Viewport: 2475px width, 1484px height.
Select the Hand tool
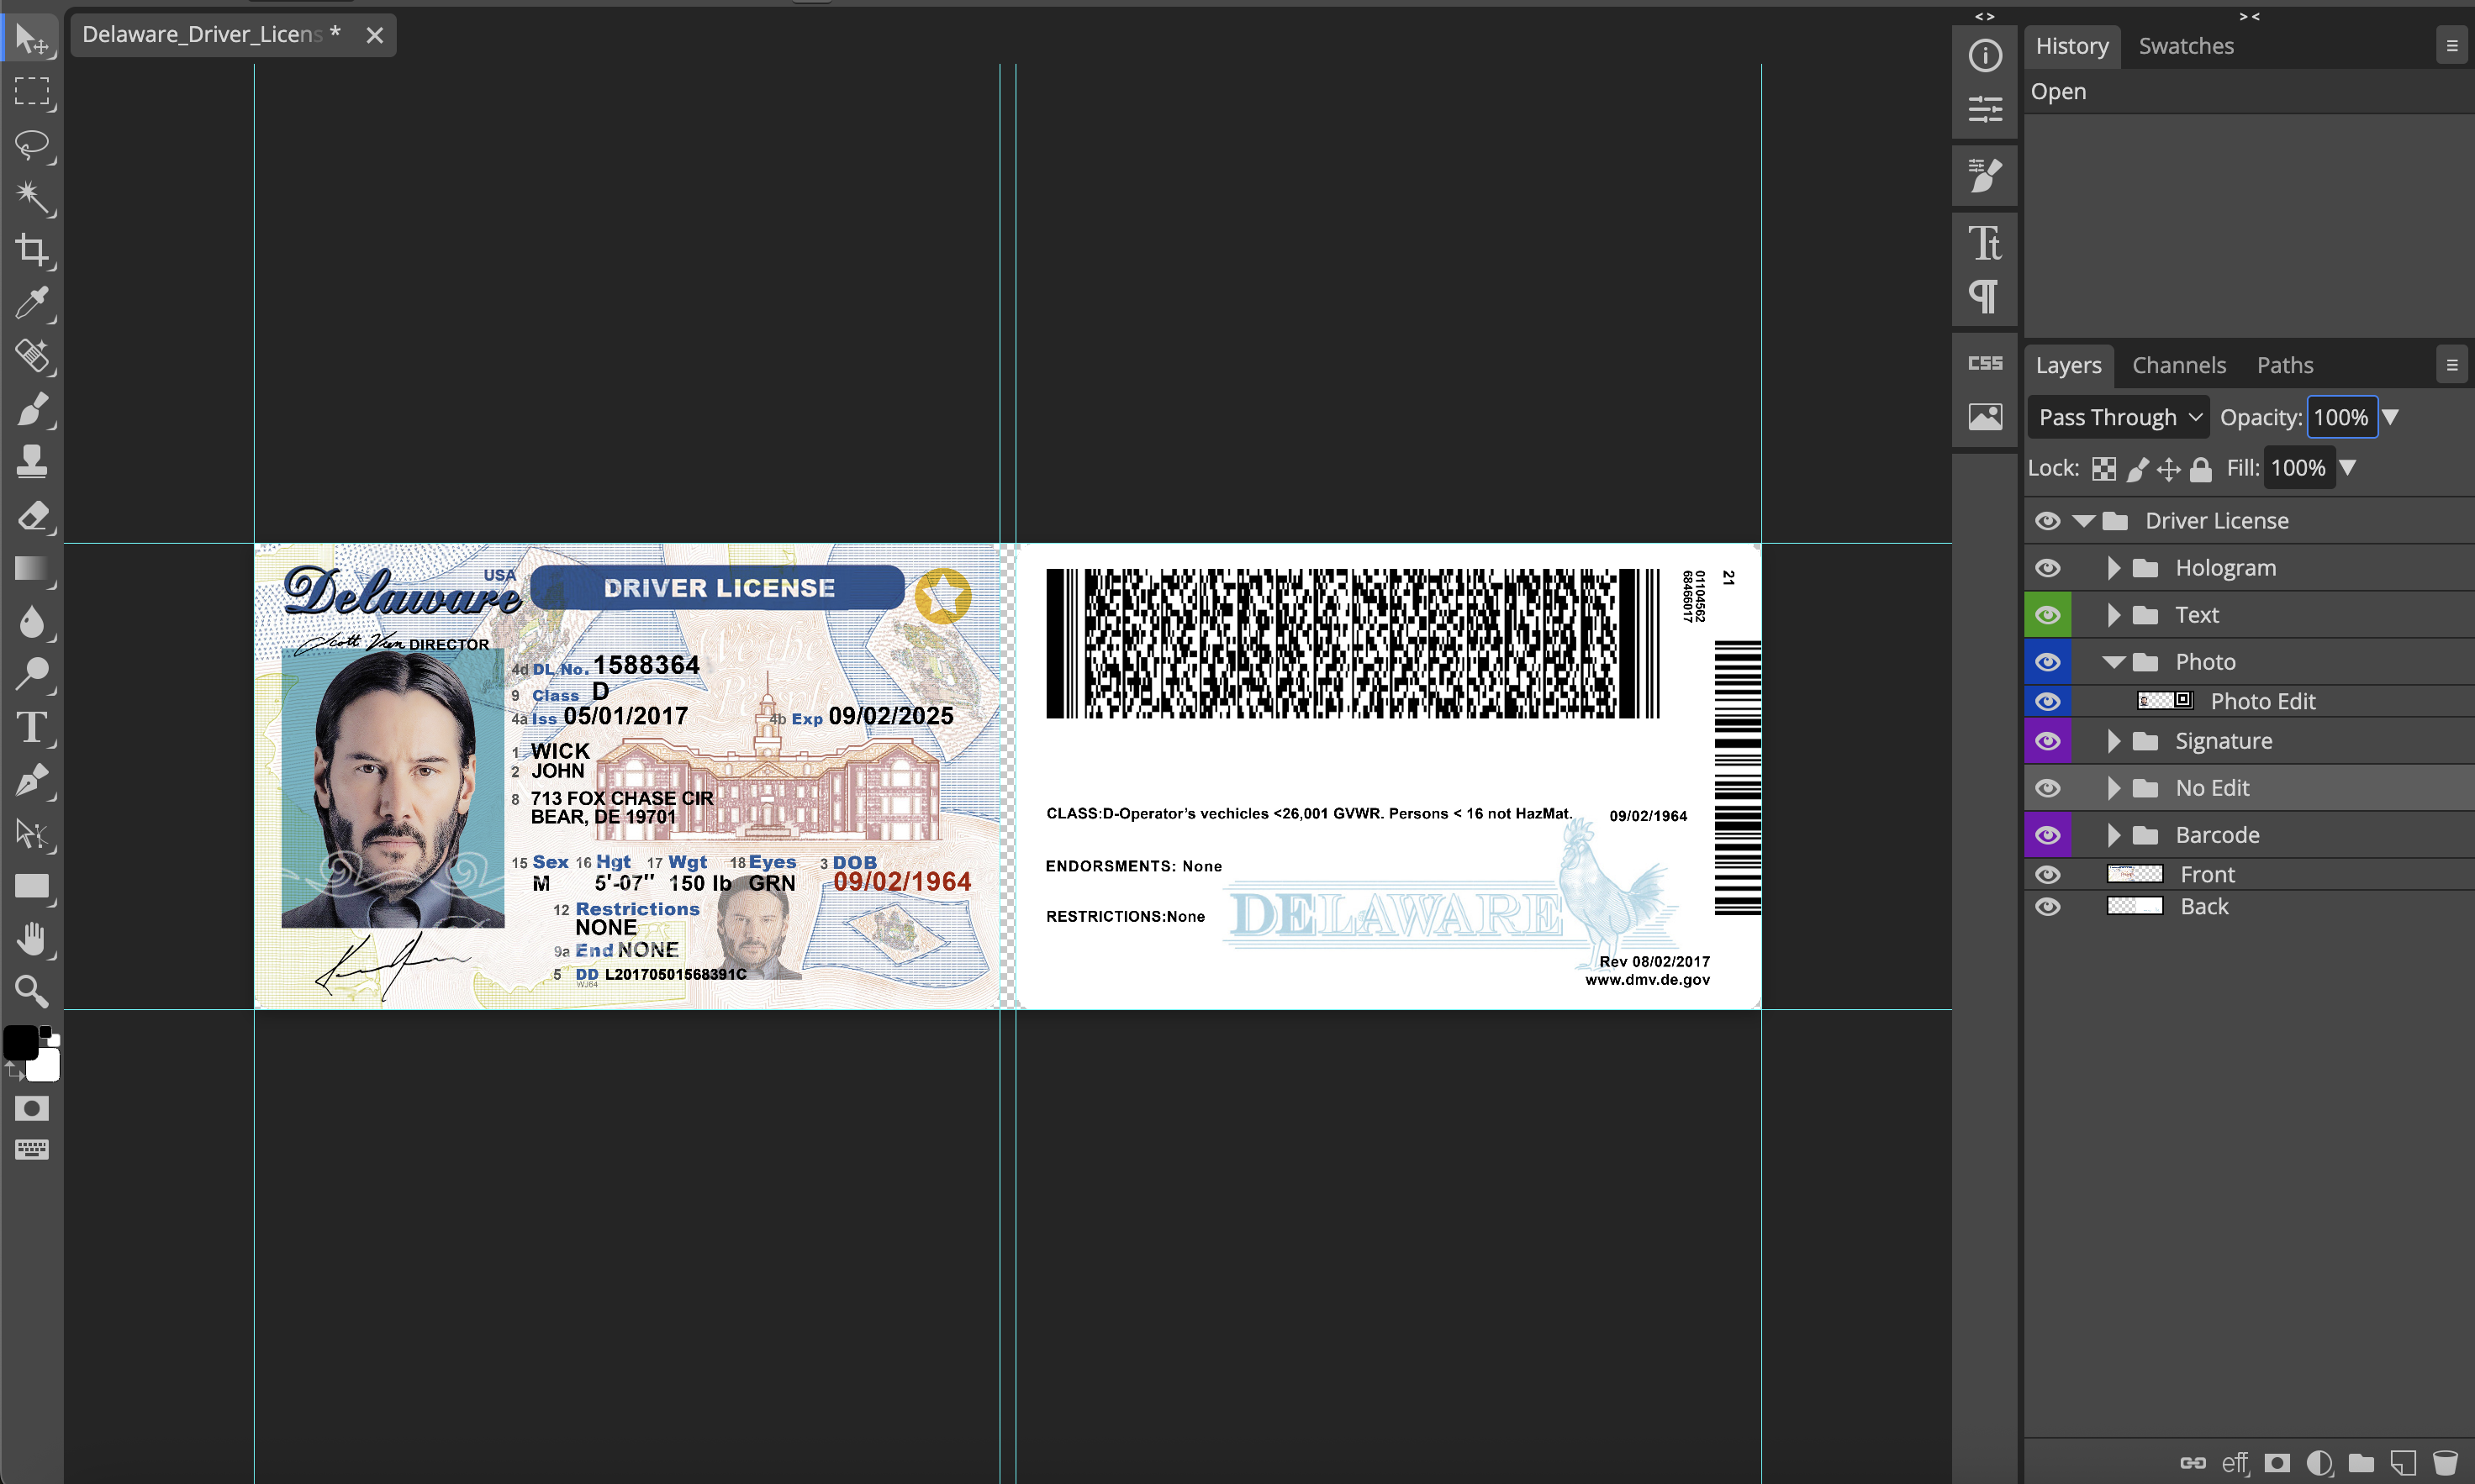[x=32, y=939]
